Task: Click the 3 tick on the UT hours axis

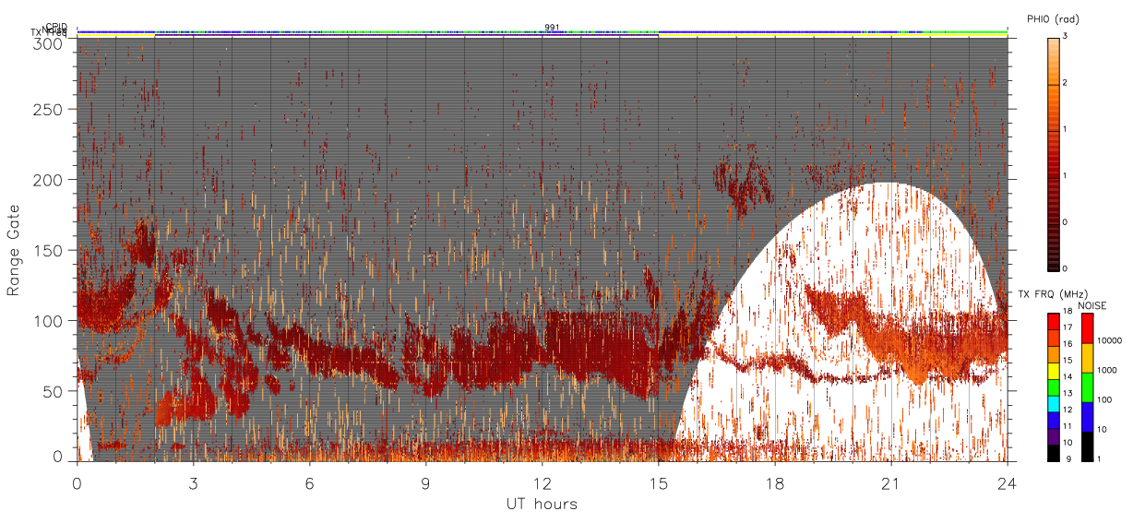Action: pos(194,482)
